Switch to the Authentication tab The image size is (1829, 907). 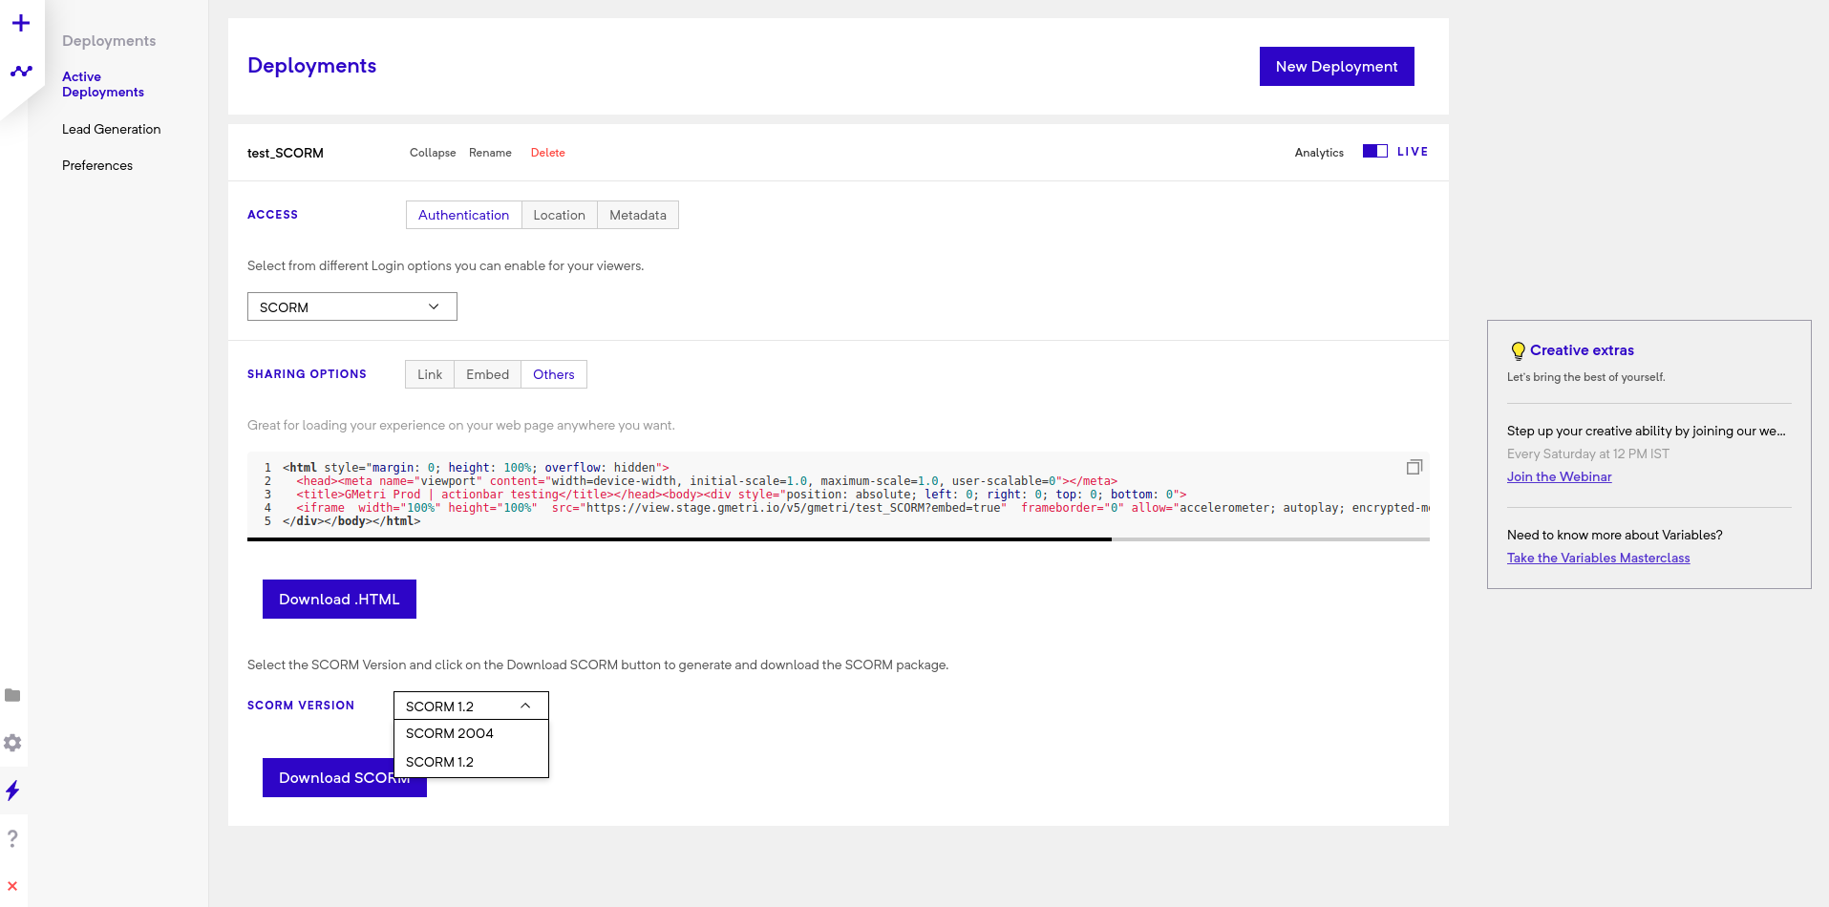pos(463,215)
